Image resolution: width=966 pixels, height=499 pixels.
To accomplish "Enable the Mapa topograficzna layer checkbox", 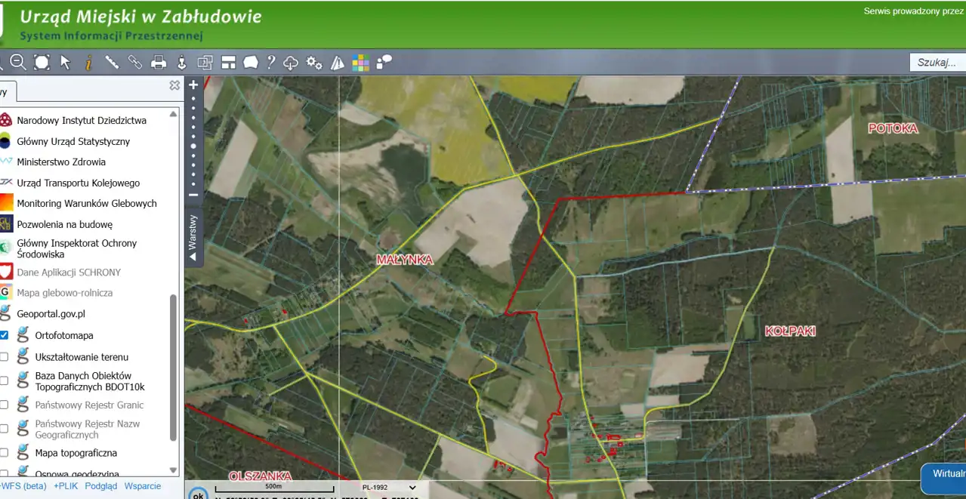I will point(5,453).
